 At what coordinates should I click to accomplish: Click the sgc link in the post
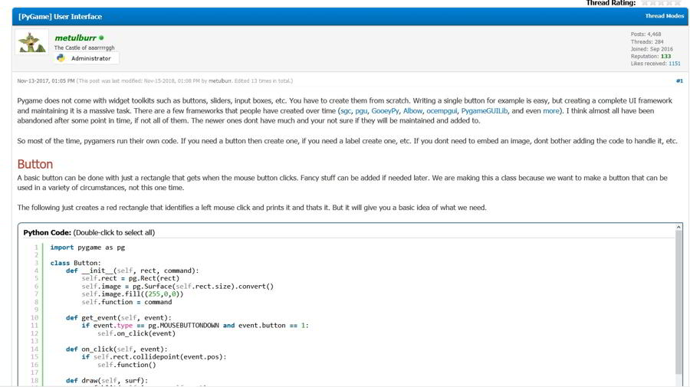tap(346, 111)
